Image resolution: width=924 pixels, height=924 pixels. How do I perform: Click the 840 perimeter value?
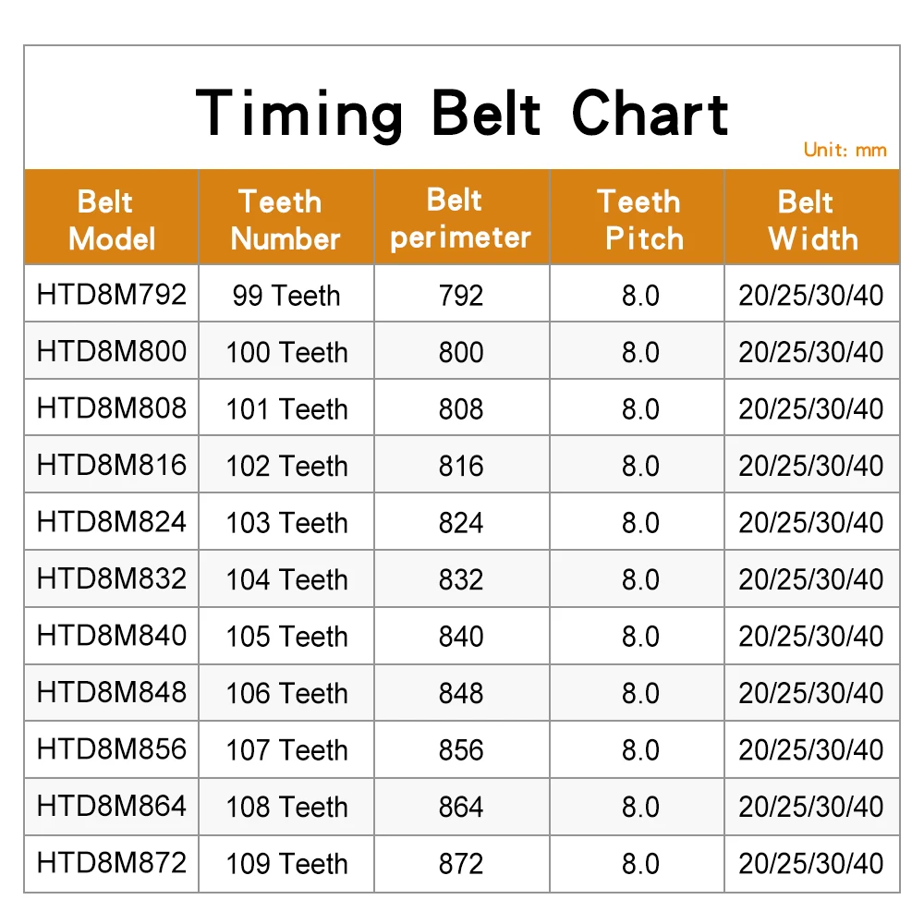pos(461,637)
